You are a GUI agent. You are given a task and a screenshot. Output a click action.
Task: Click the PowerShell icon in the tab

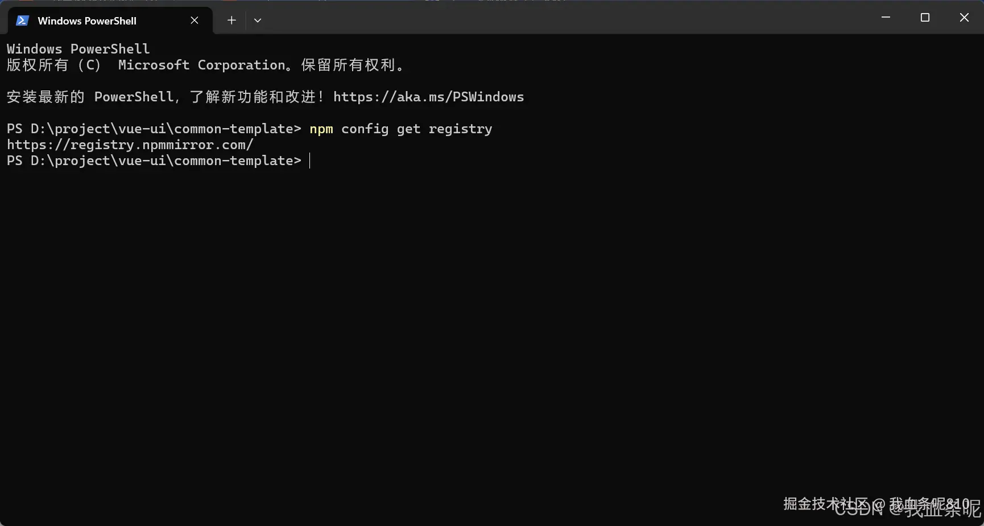pyautogui.click(x=22, y=20)
